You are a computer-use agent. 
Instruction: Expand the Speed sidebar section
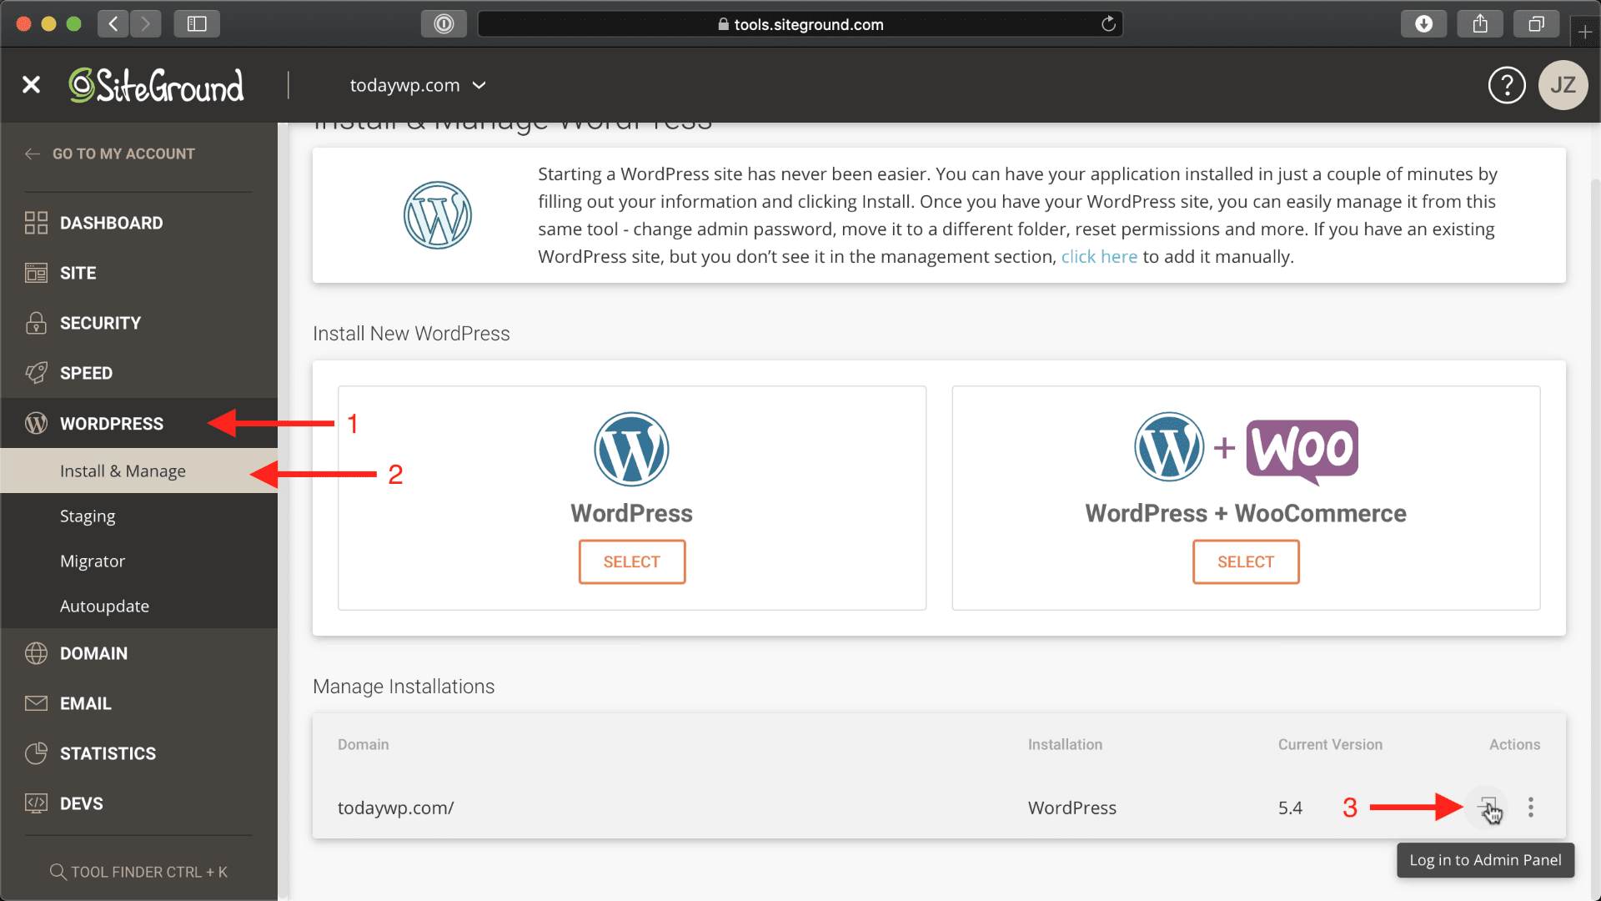click(x=138, y=373)
